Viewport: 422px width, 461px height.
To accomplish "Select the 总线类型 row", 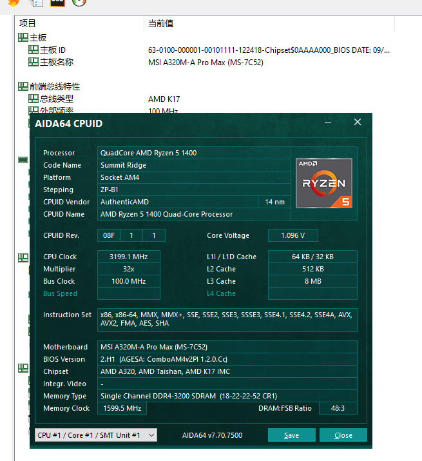I will coord(57,99).
